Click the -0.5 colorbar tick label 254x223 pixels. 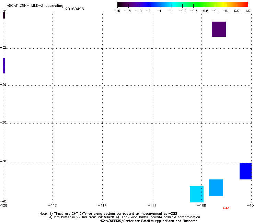click(205, 11)
